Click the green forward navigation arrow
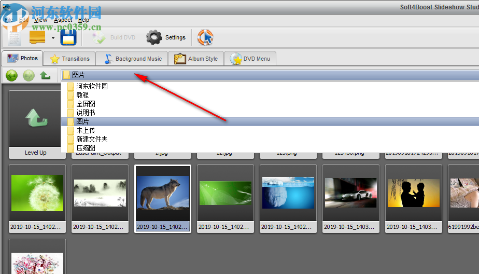Viewport: 479px width, 274px height. click(29, 75)
